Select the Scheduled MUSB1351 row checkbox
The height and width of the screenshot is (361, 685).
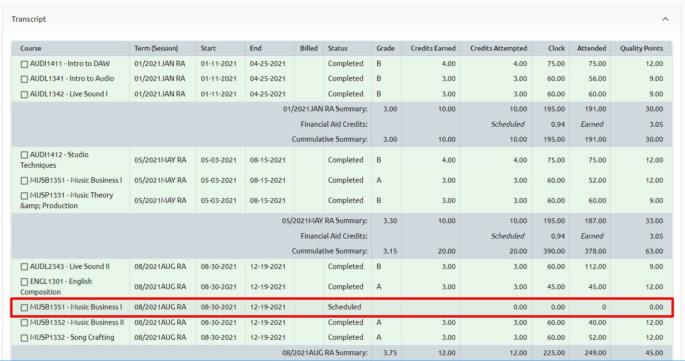[24, 308]
